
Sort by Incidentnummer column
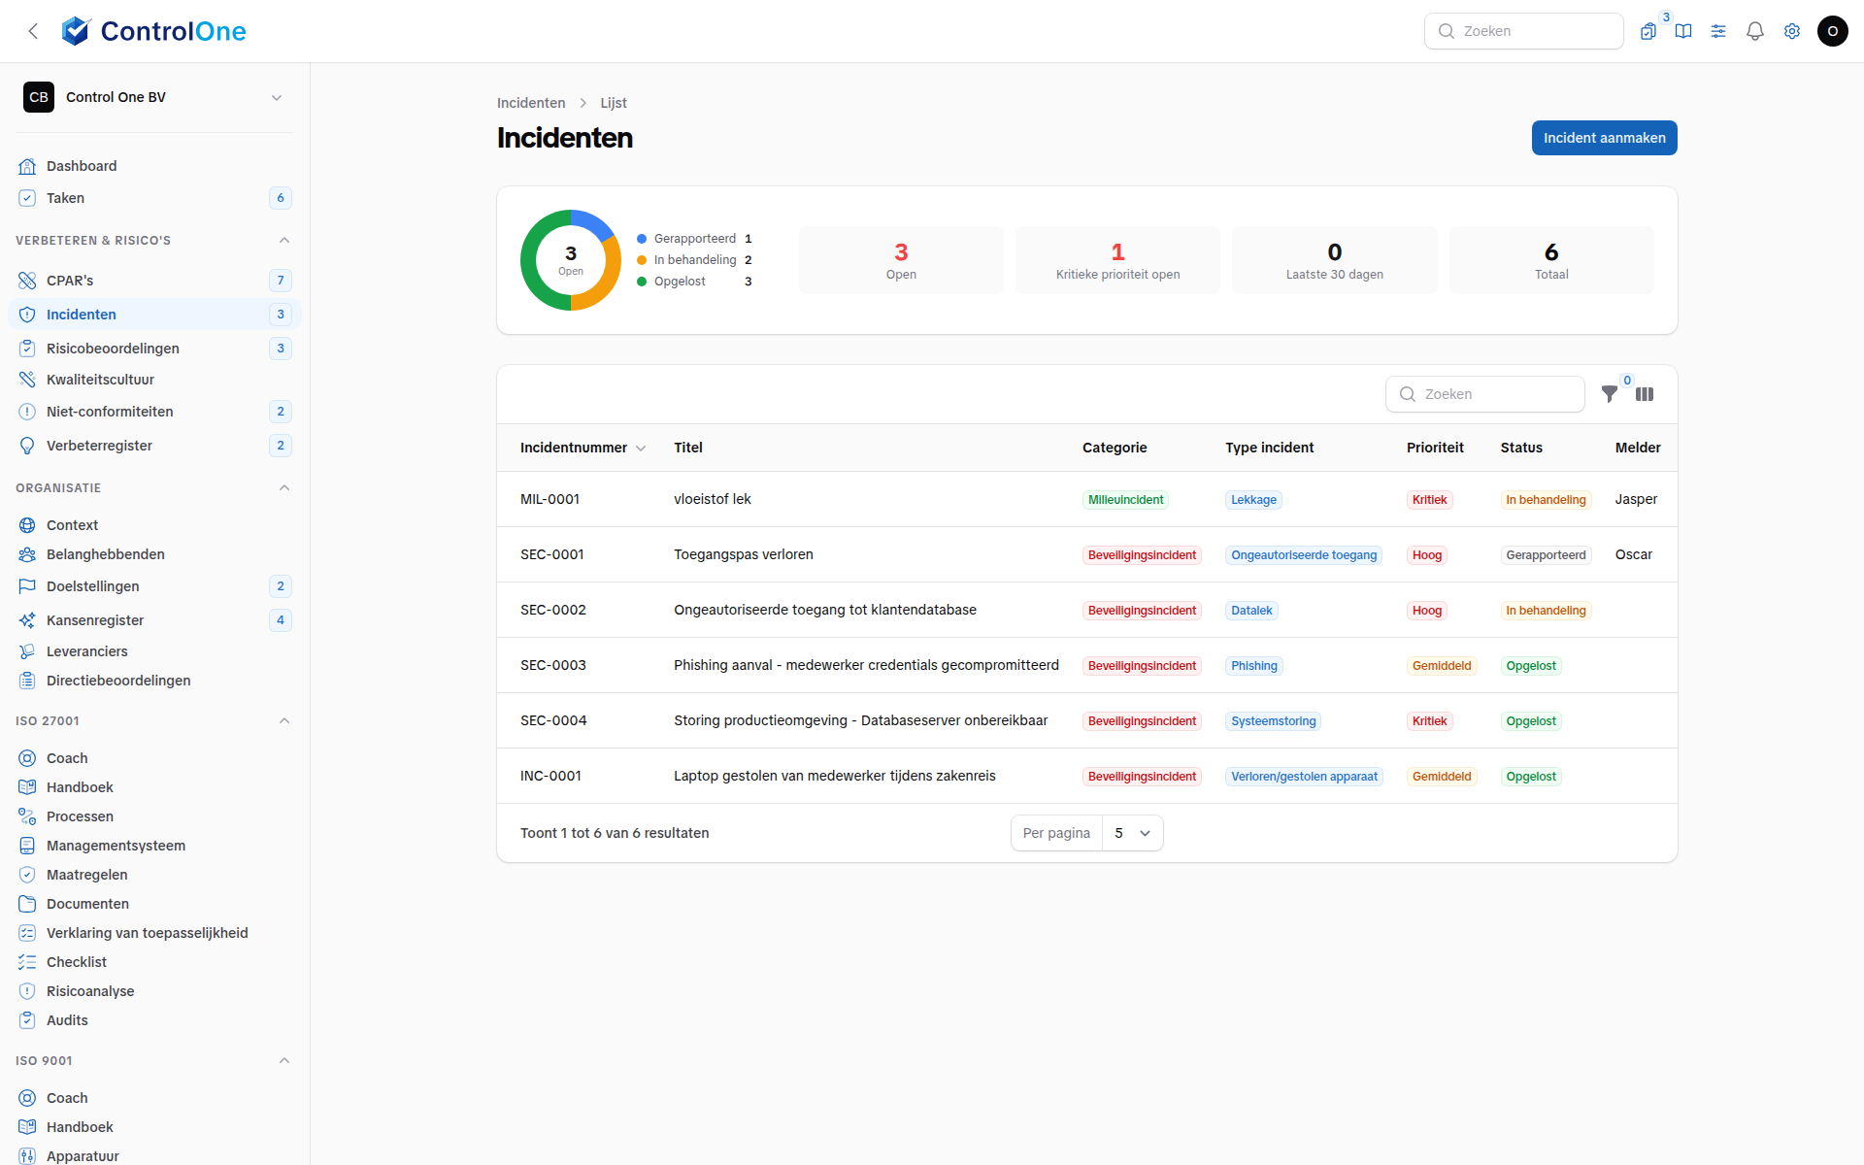582,448
